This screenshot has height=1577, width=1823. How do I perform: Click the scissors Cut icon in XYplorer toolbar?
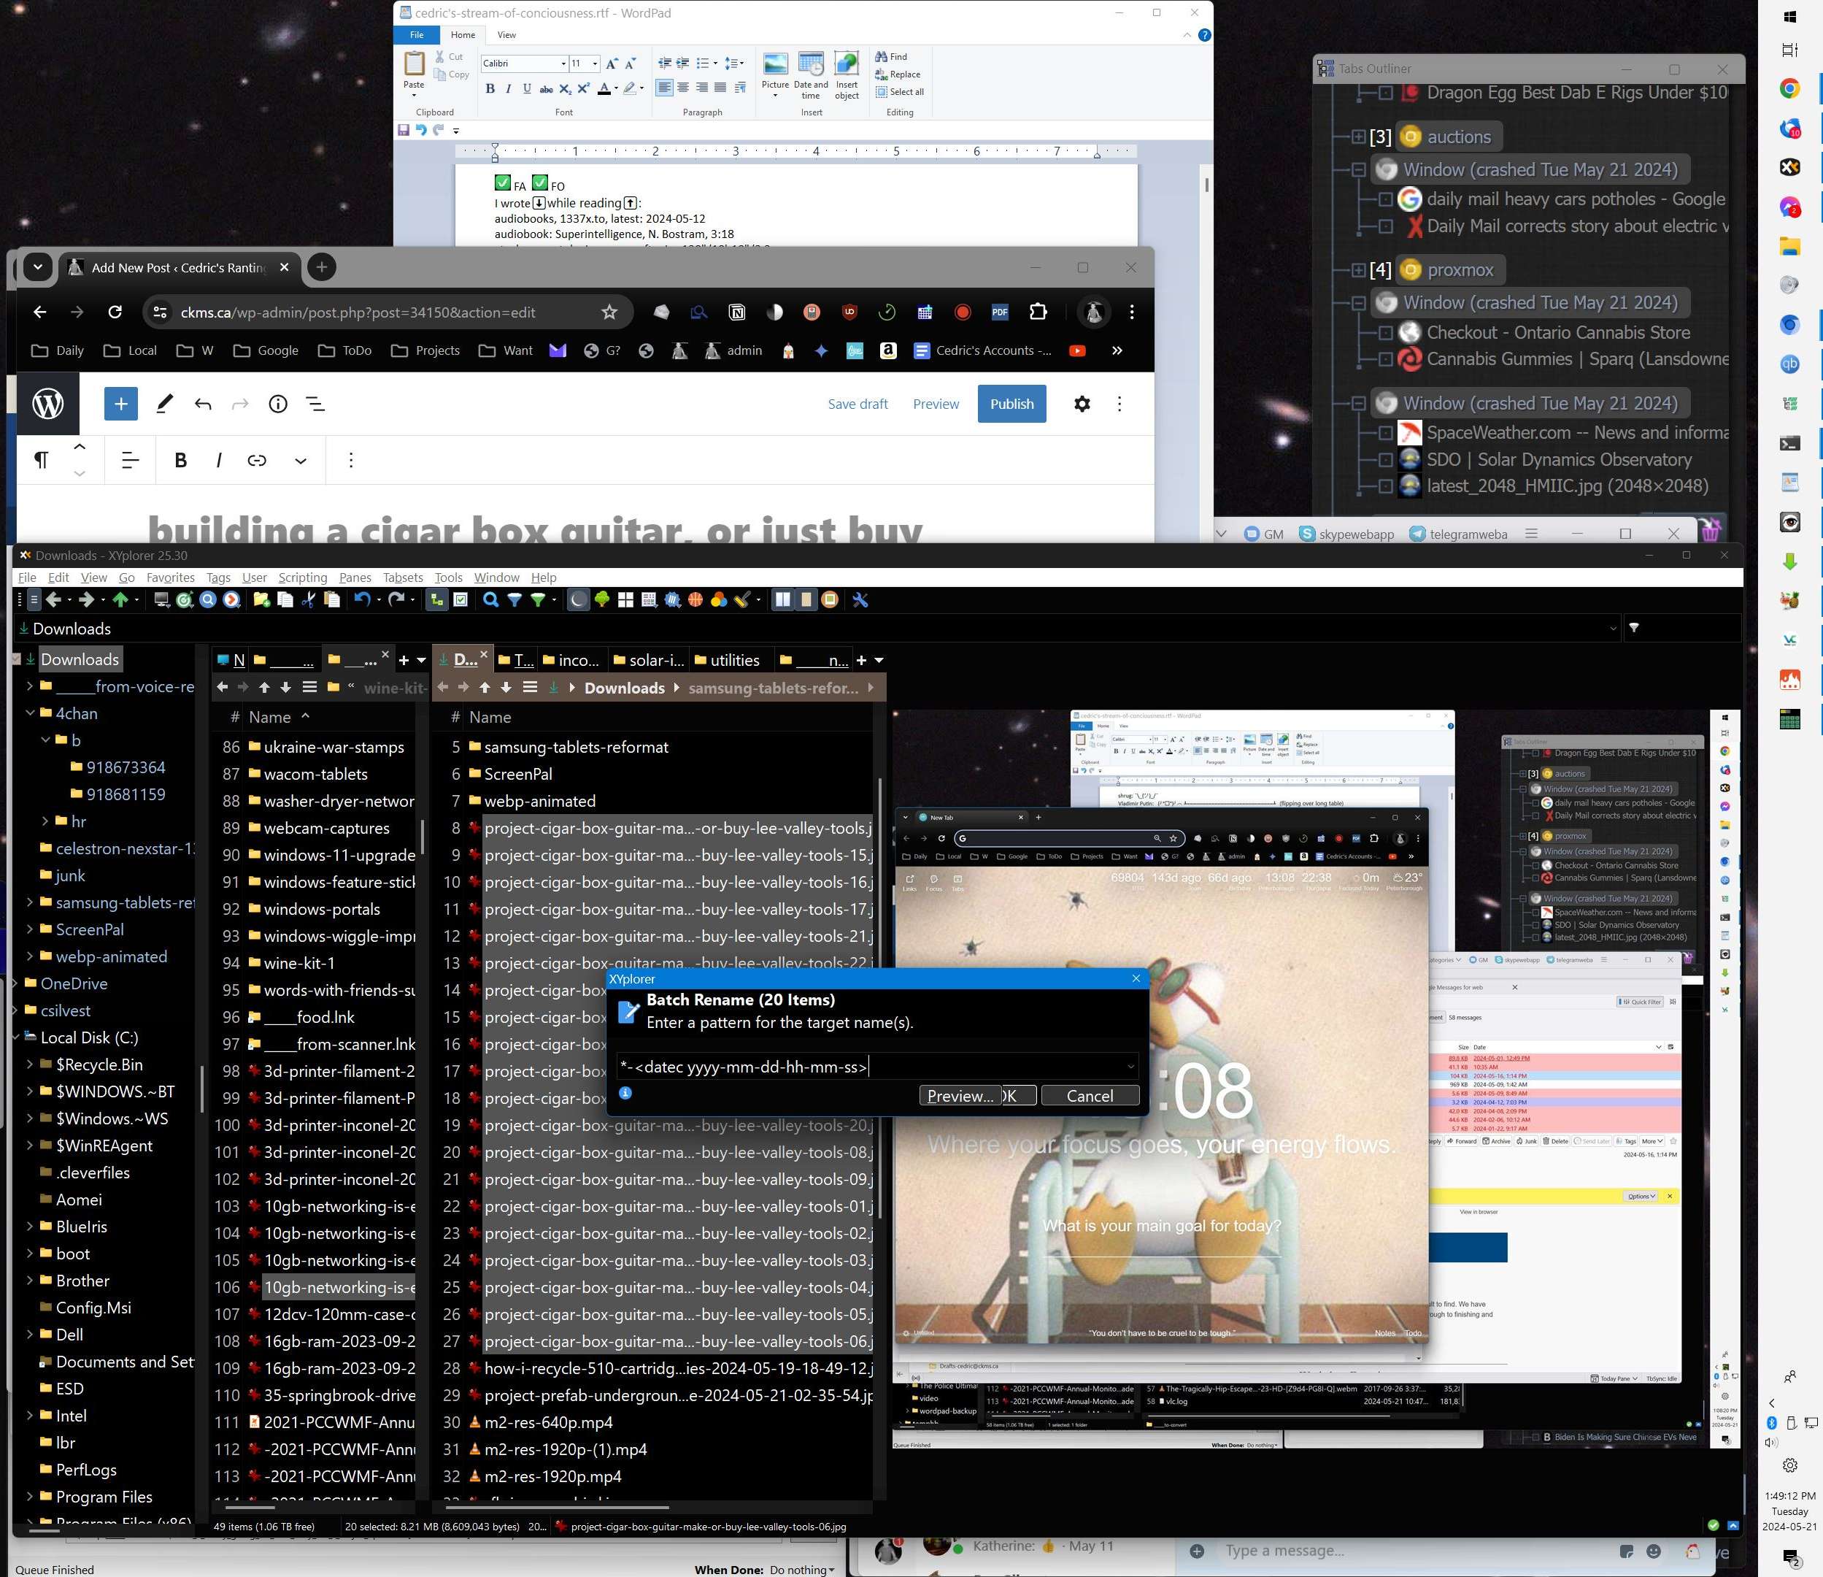click(308, 600)
